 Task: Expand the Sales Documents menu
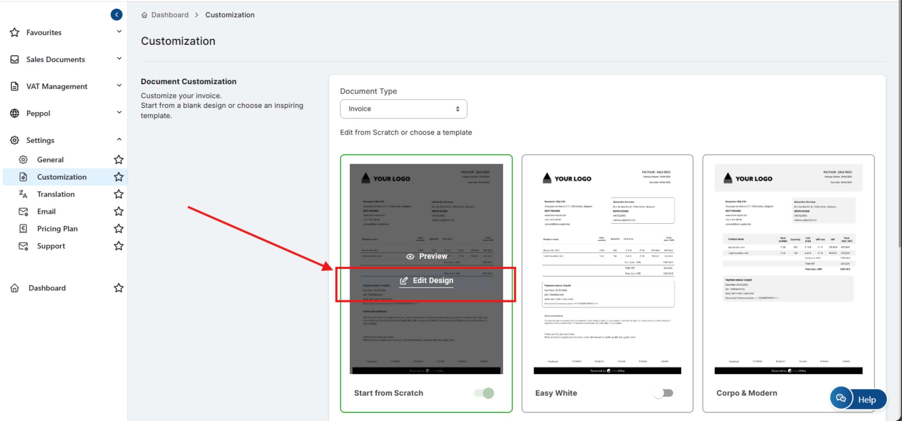point(55,59)
